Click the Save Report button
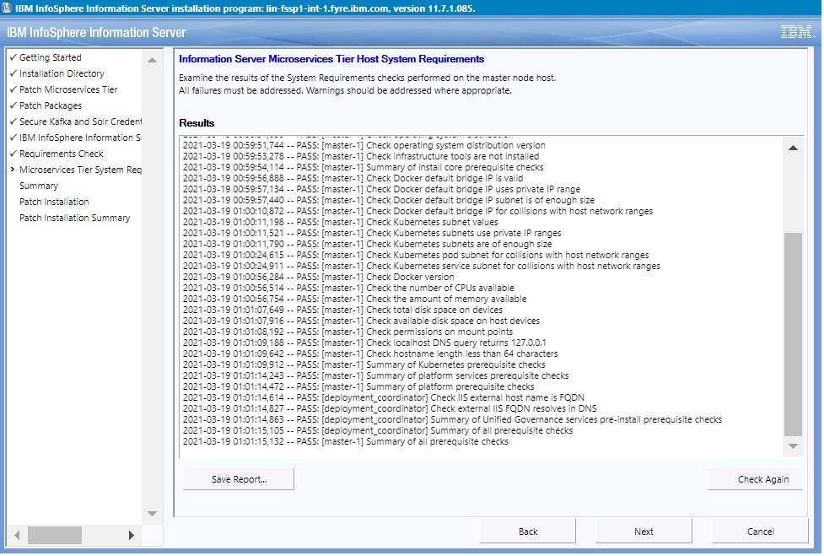Image resolution: width=824 pixels, height=556 pixels. point(238,478)
